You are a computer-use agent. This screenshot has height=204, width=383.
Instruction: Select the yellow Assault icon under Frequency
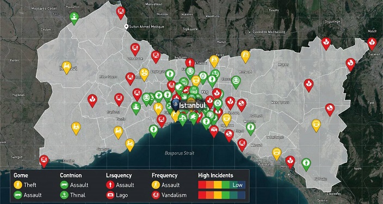click(156, 185)
